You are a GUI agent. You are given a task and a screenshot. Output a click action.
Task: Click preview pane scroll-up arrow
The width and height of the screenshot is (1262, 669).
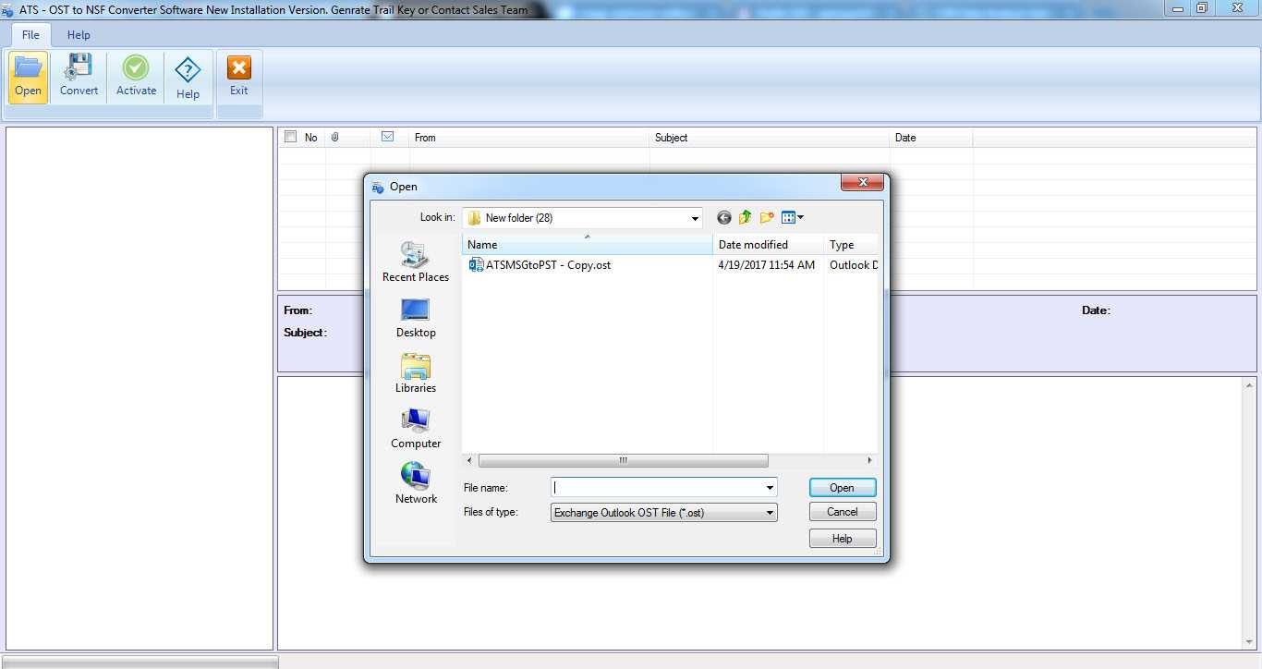tap(1250, 385)
